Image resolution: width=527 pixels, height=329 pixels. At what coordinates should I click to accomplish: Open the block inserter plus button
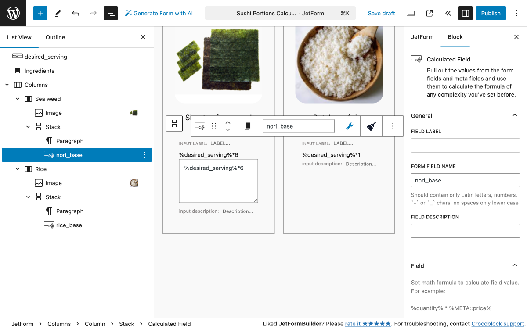(x=40, y=13)
